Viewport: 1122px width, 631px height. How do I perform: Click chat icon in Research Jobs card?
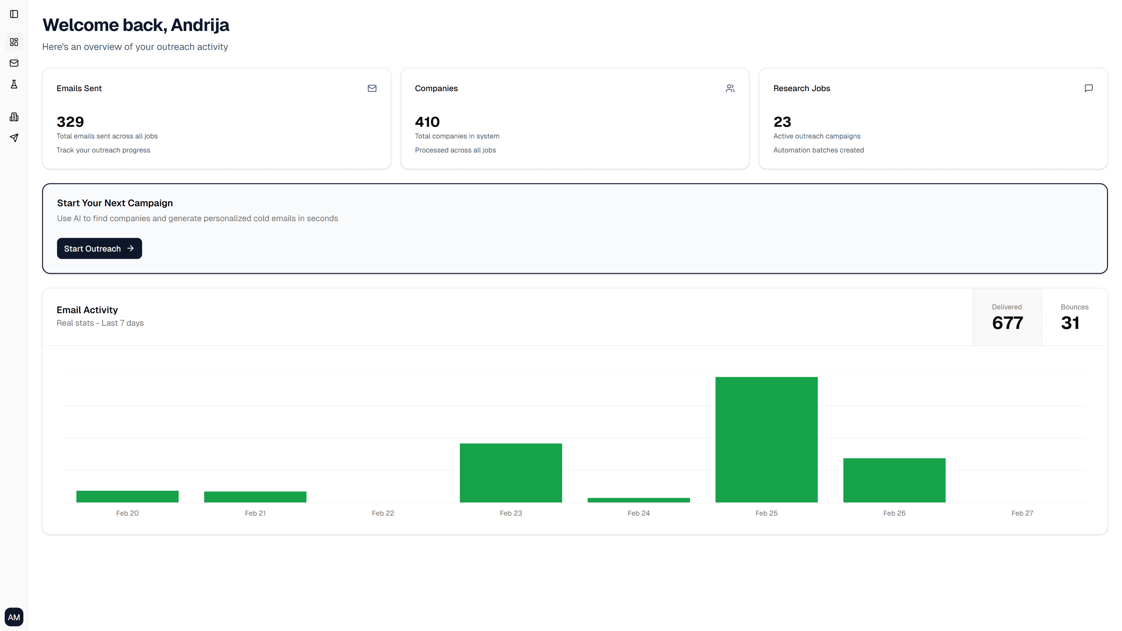pyautogui.click(x=1088, y=89)
